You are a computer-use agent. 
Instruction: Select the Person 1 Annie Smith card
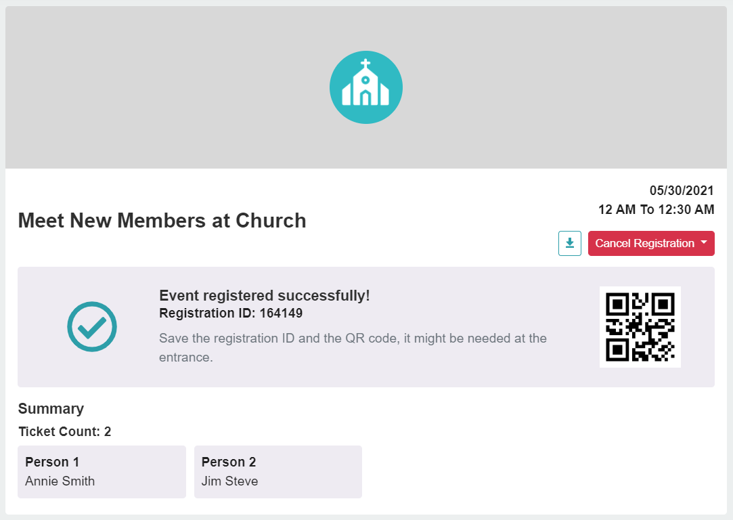102,471
